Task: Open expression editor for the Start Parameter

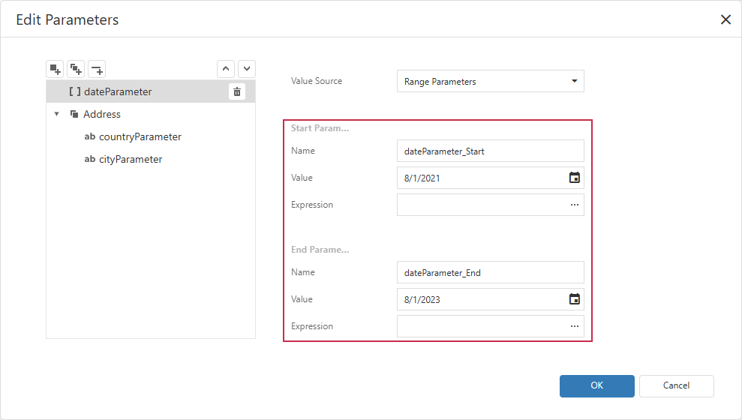Action: point(574,205)
